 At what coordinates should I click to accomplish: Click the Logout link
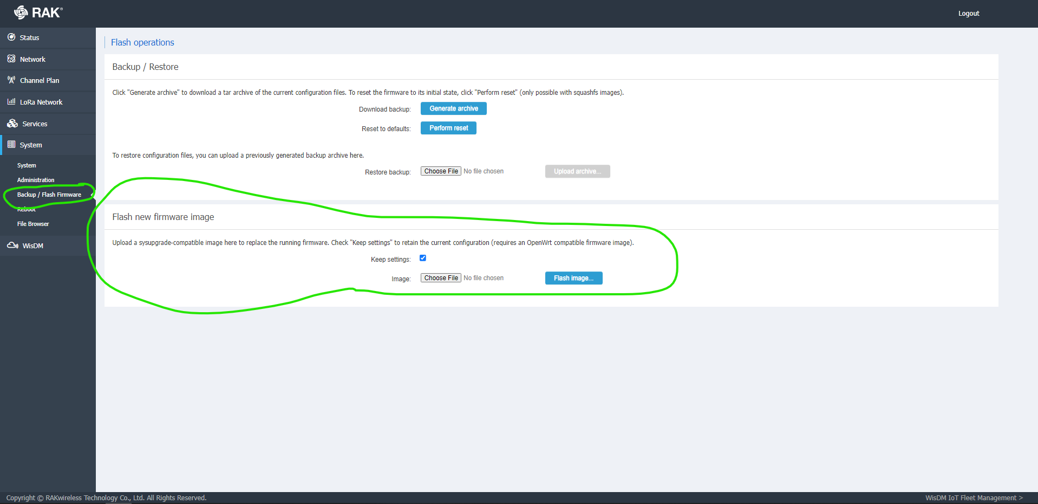(968, 14)
